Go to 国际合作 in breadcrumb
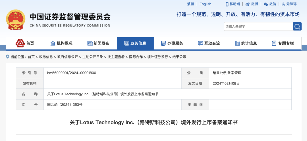 (x=136, y=57)
